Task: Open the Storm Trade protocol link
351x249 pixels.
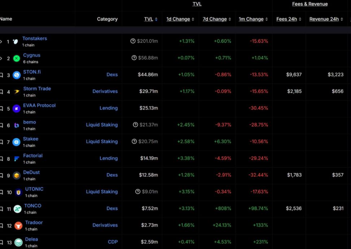Action: [37, 89]
